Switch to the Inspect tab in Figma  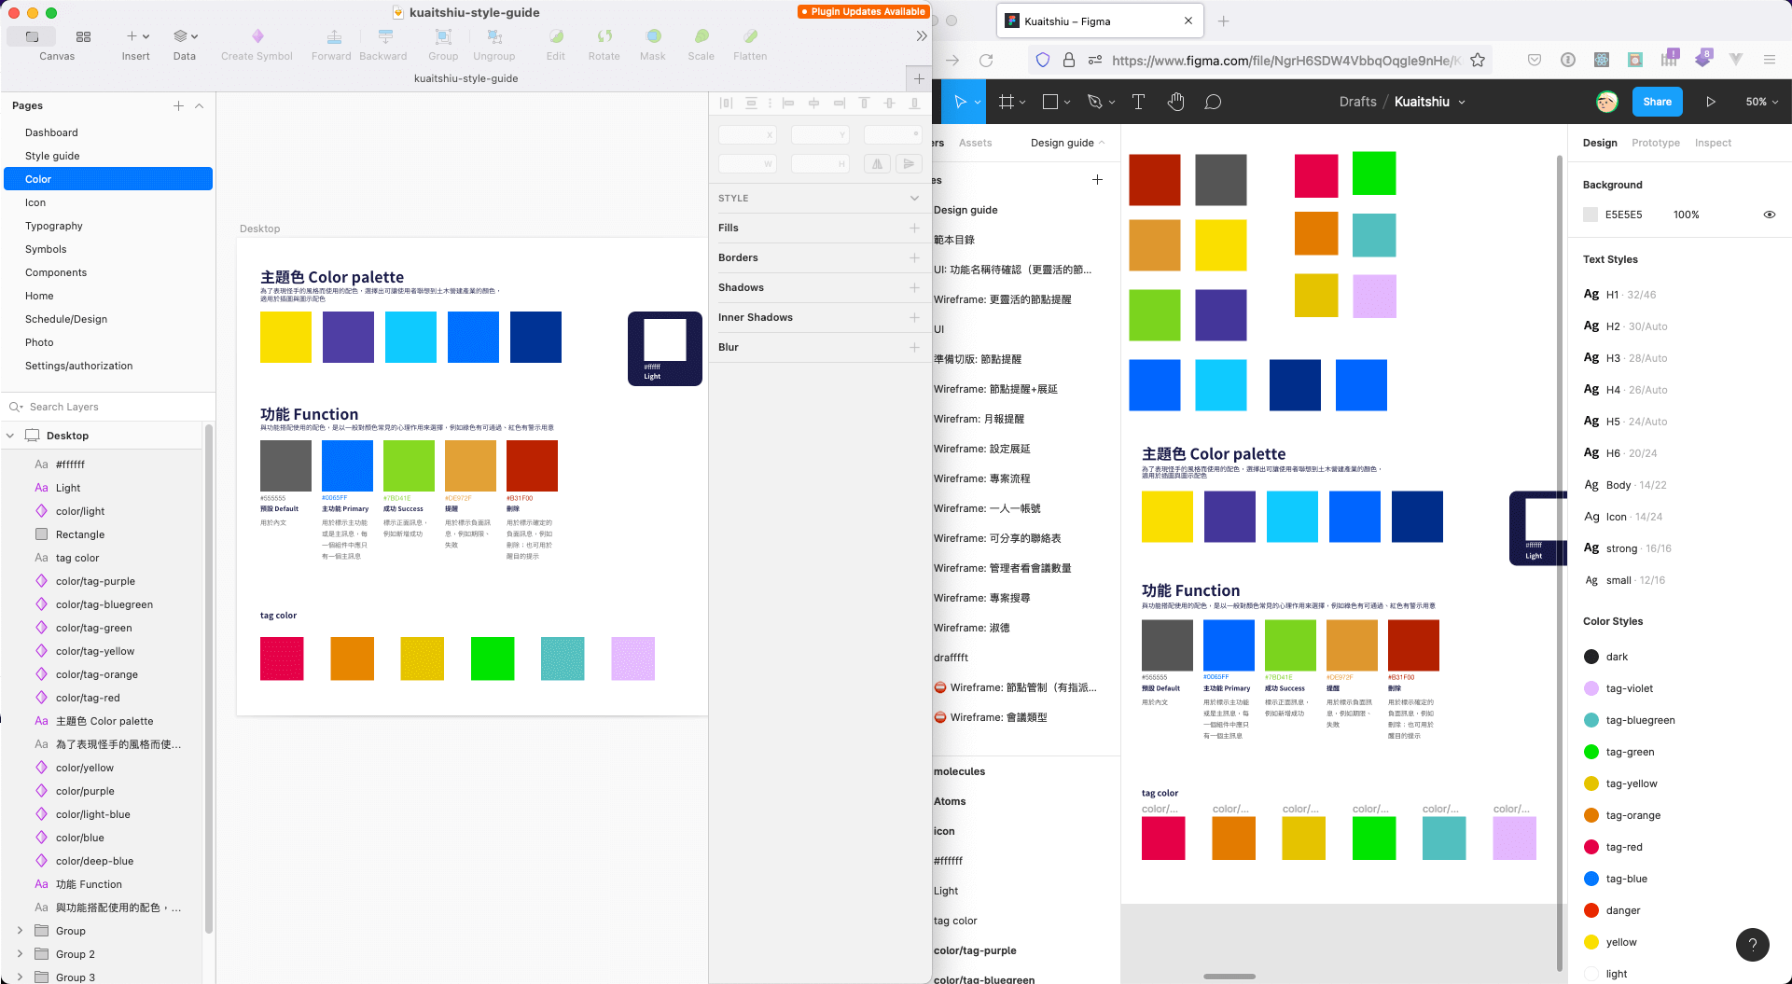[x=1713, y=143]
